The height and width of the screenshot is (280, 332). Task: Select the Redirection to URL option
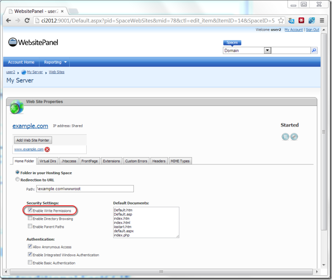(17, 180)
